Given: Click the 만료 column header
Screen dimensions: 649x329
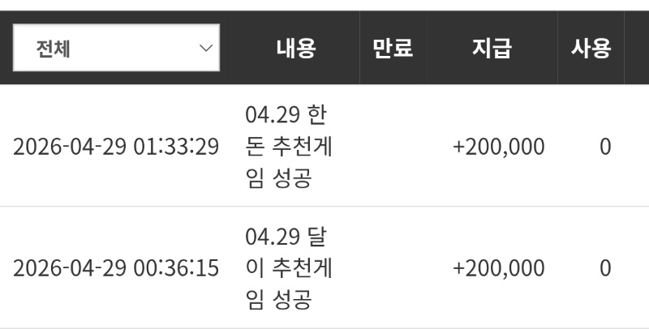Looking at the screenshot, I should point(393,48).
